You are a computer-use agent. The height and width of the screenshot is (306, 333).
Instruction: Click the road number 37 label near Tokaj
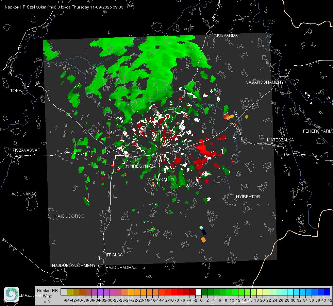pos(11,58)
